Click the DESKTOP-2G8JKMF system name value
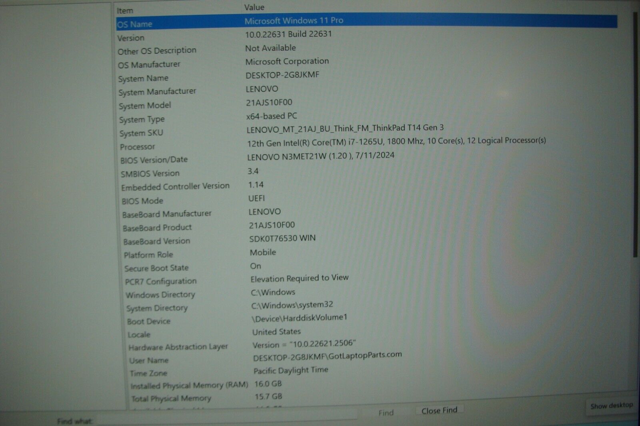The height and width of the screenshot is (426, 640). (282, 75)
